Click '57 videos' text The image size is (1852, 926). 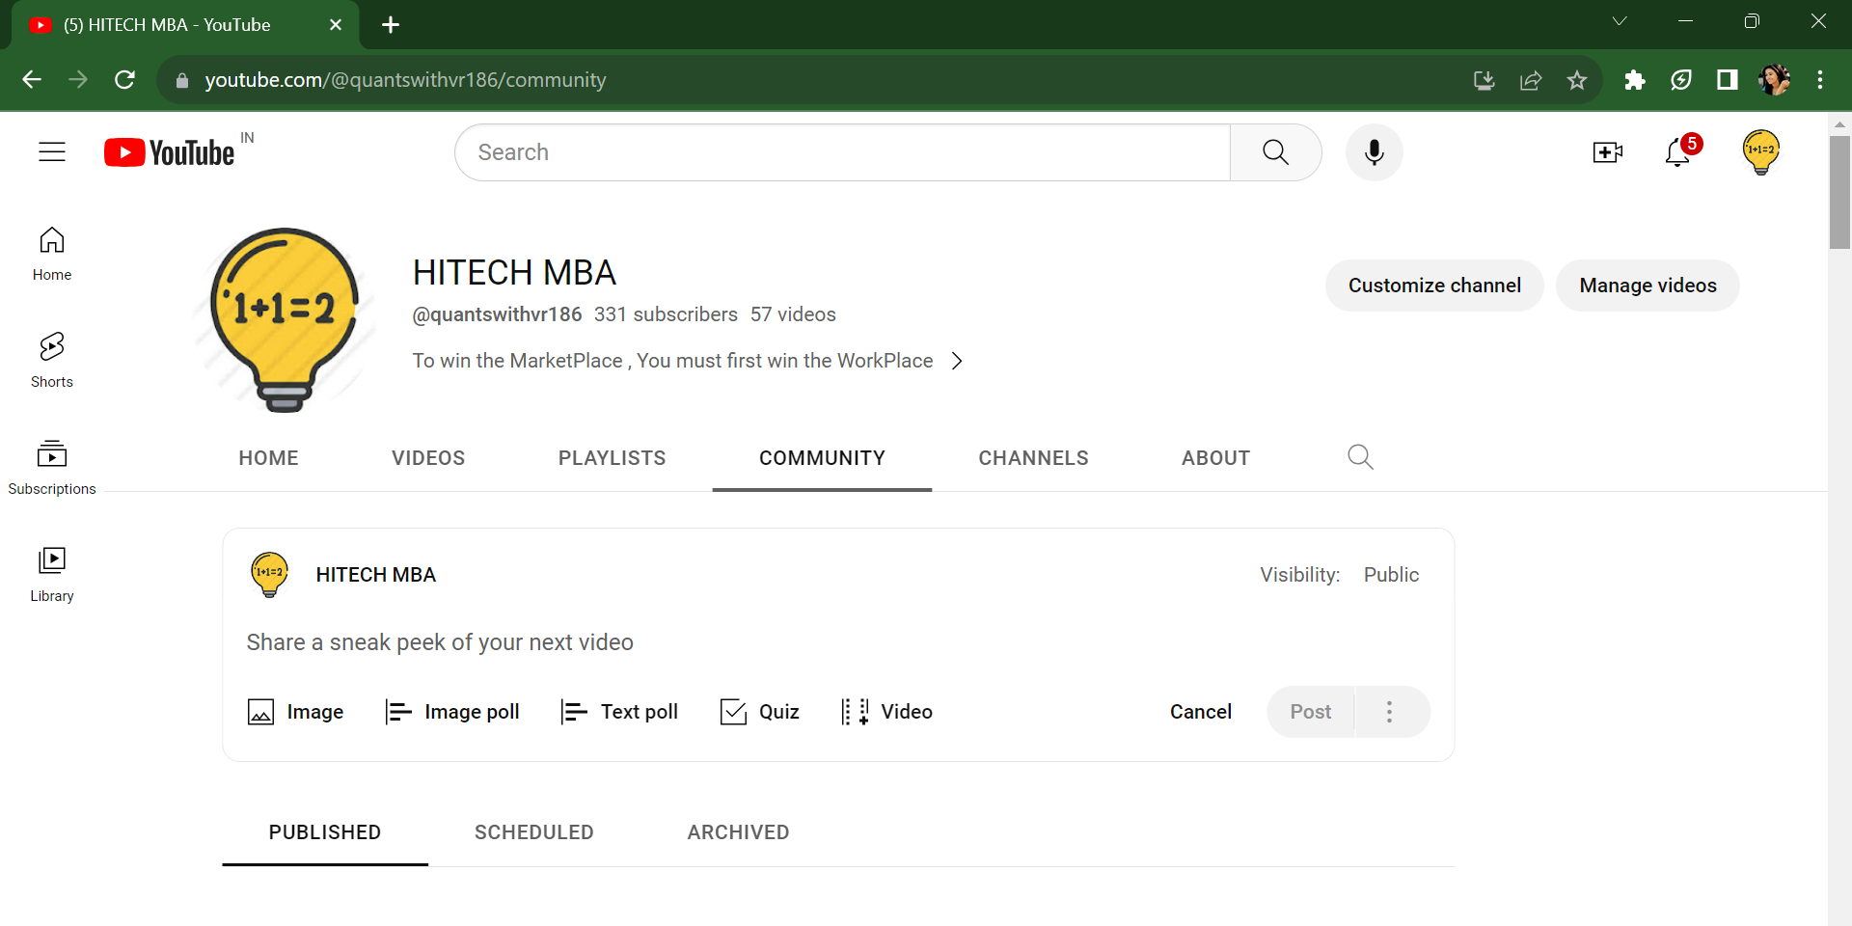tap(793, 314)
